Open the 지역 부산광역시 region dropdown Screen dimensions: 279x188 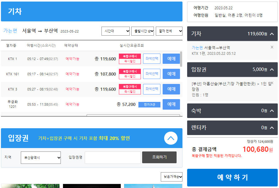coord(41,157)
